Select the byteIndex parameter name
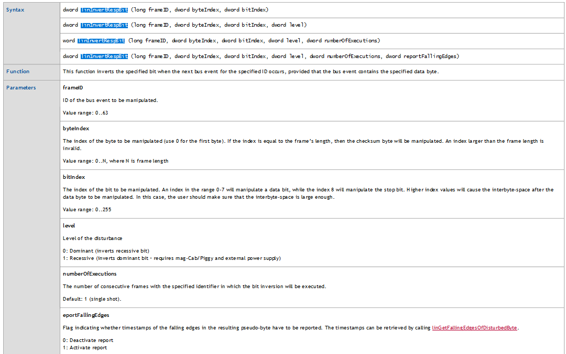The width and height of the screenshot is (566, 354). click(75, 128)
